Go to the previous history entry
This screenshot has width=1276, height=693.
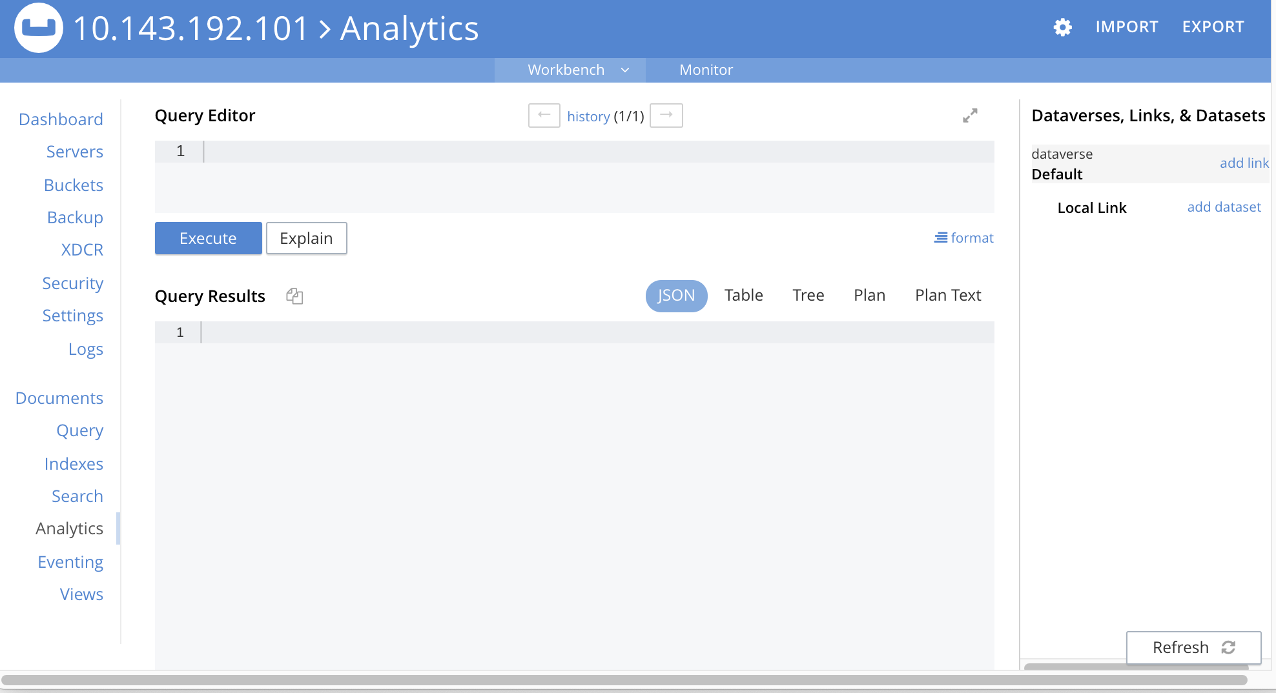[x=544, y=115]
